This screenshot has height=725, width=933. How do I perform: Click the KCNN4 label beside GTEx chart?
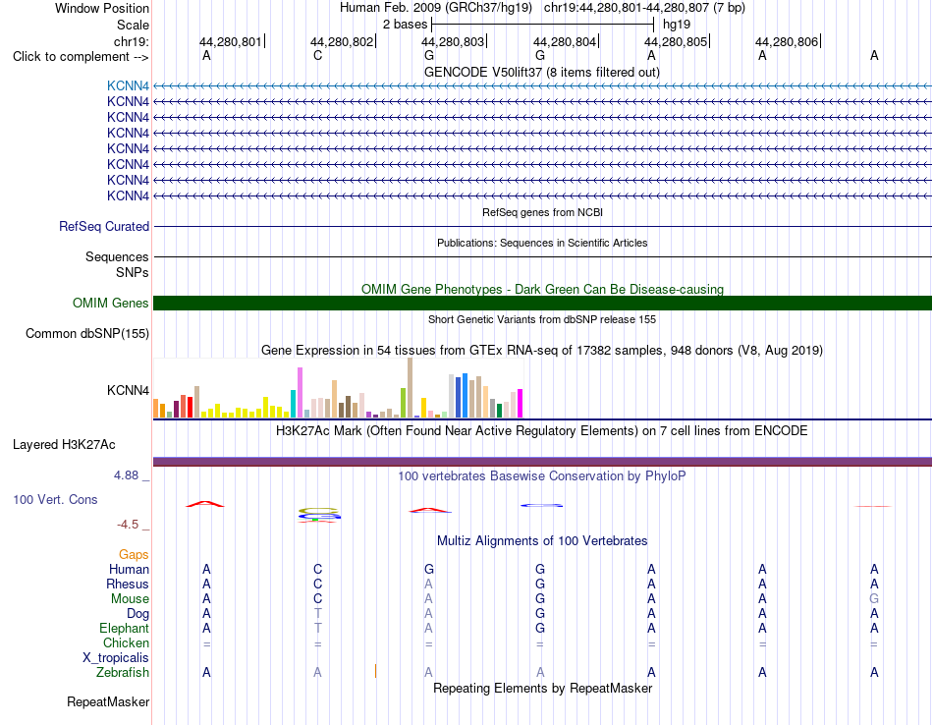click(x=128, y=390)
